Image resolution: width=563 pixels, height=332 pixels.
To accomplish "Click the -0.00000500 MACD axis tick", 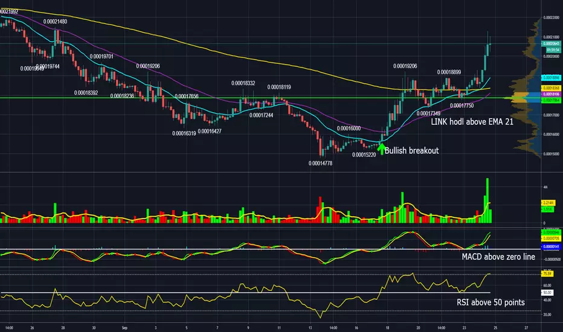I will (x=552, y=259).
